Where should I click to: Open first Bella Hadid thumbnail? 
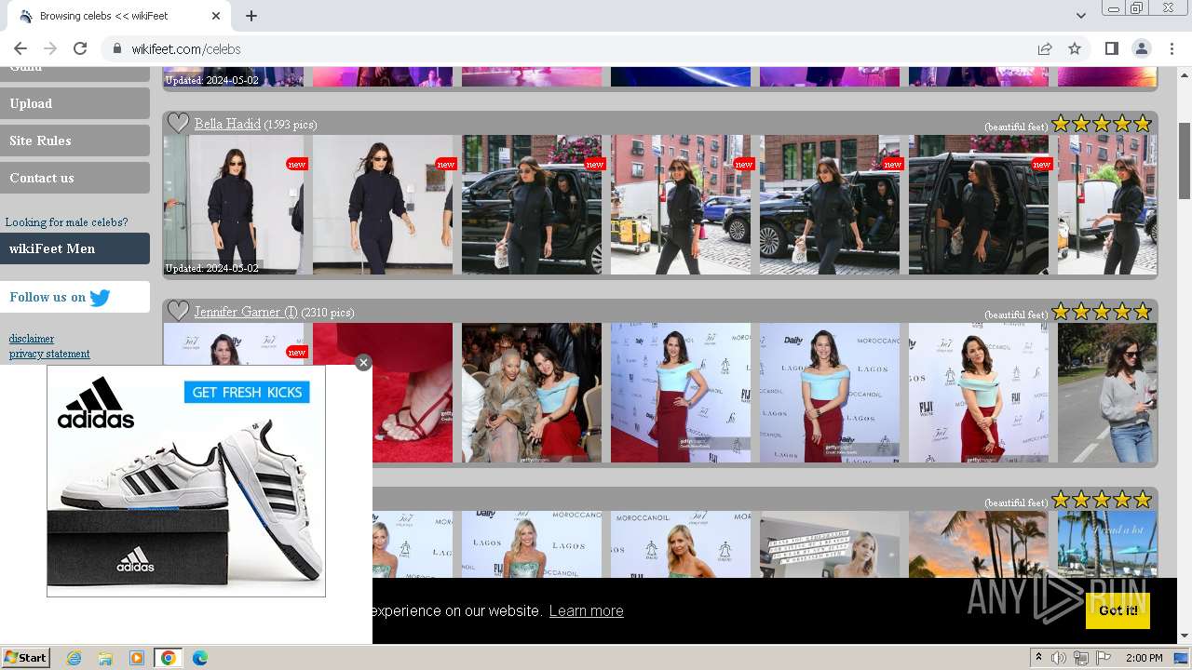[233, 205]
